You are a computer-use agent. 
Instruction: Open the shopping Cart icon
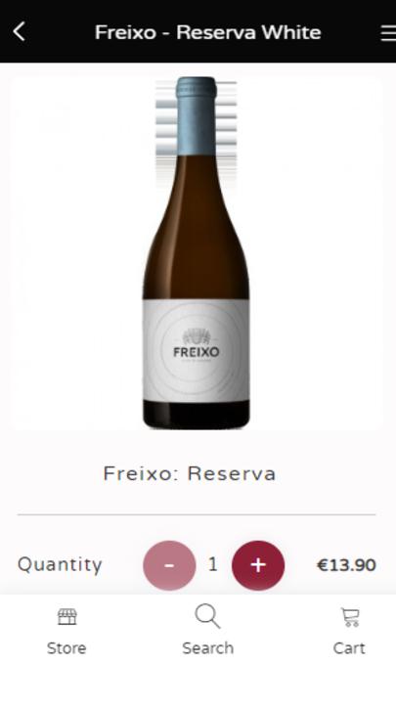click(350, 617)
